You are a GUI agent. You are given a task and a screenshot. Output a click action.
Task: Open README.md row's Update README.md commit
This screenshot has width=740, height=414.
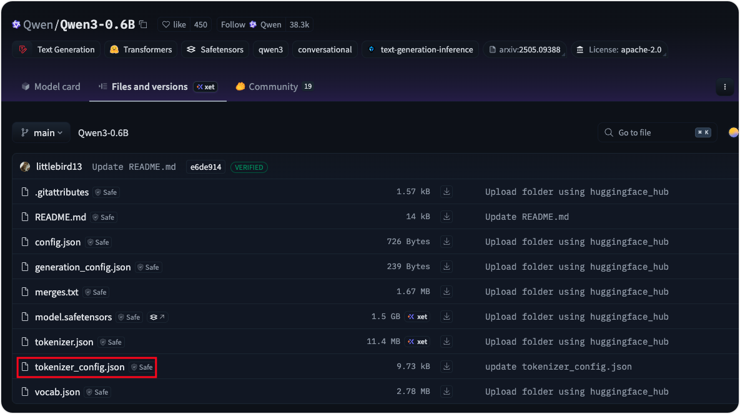(526, 217)
